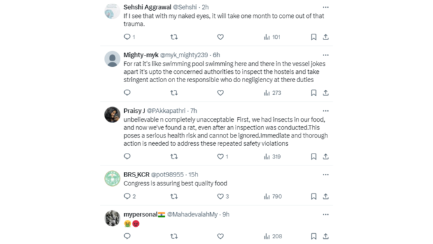The image size is (433, 244).
Task: Like Sehshi Aggrawal's trauma tweet
Action: tap(220, 37)
